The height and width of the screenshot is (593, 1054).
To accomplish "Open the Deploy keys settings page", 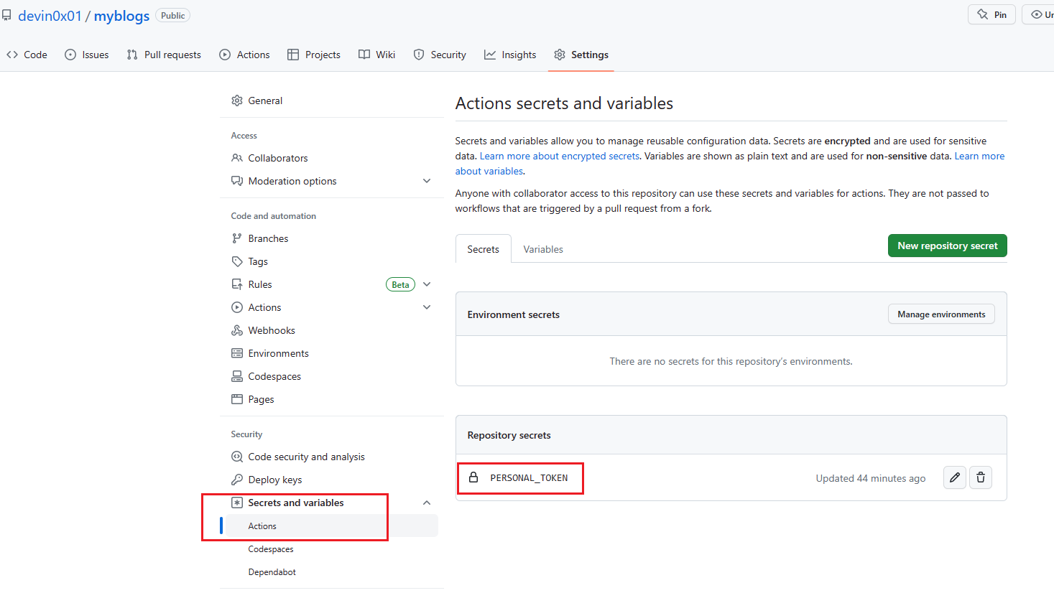I will [277, 479].
